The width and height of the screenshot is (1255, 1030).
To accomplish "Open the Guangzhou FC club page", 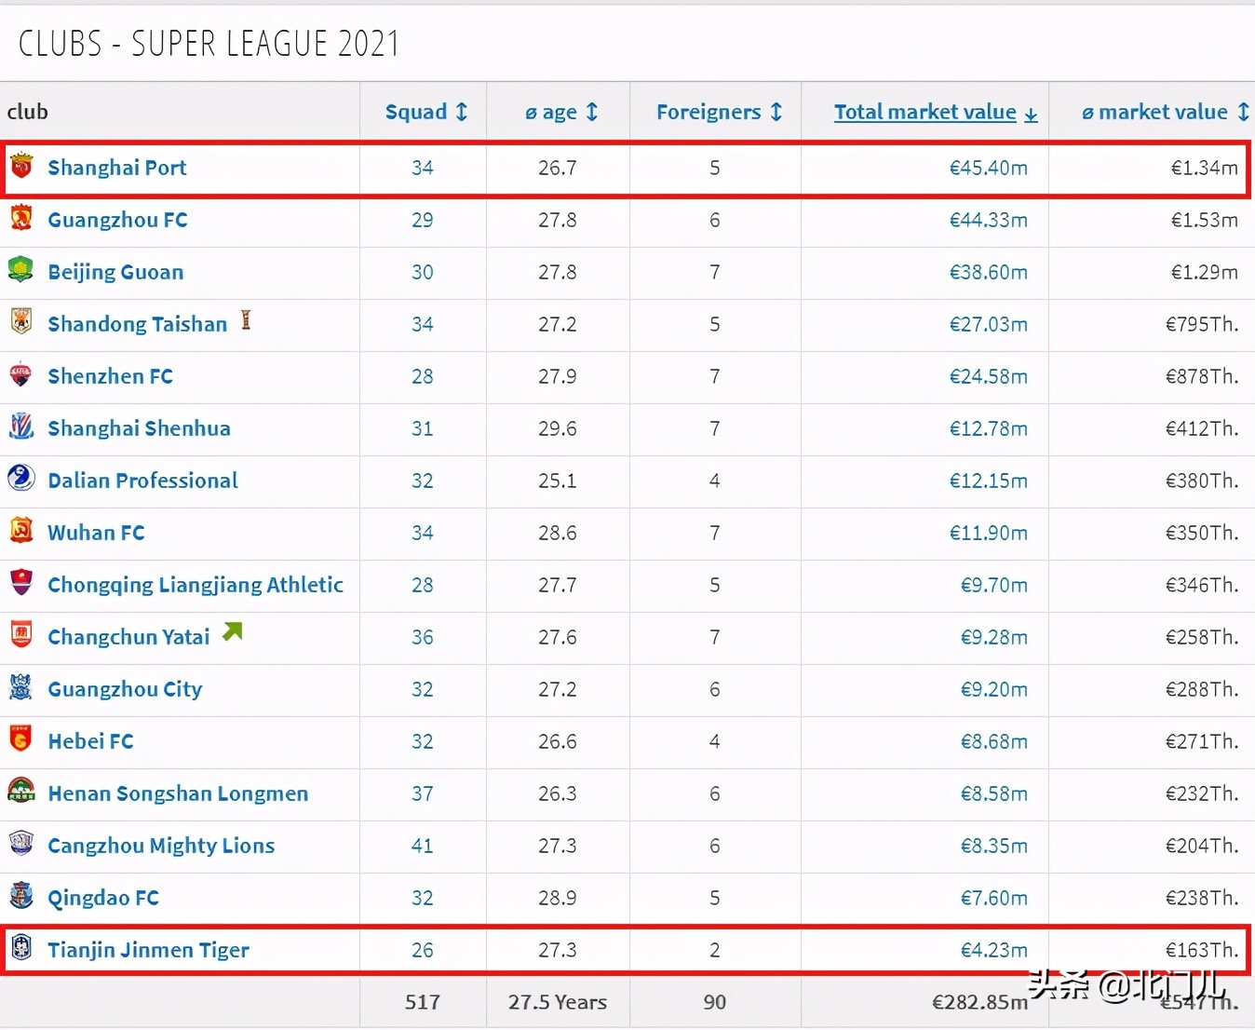I will tap(118, 220).
